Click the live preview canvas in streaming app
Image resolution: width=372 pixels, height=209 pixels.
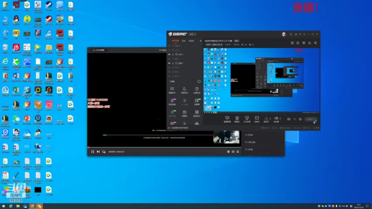point(261,80)
